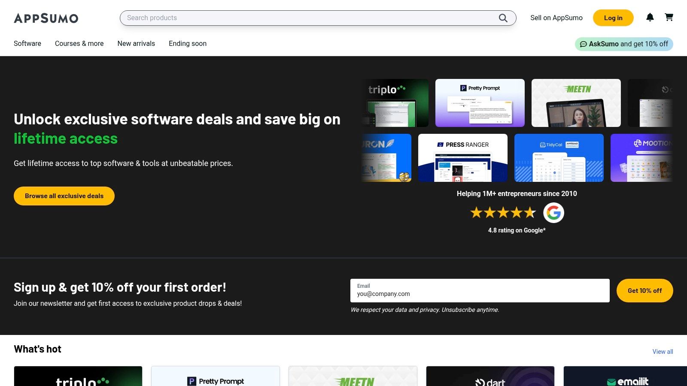Click the Get 10% off button
The width and height of the screenshot is (687, 386).
(x=644, y=290)
